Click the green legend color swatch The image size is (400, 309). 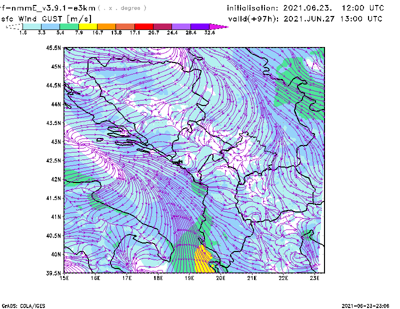pyautogui.click(x=69, y=26)
